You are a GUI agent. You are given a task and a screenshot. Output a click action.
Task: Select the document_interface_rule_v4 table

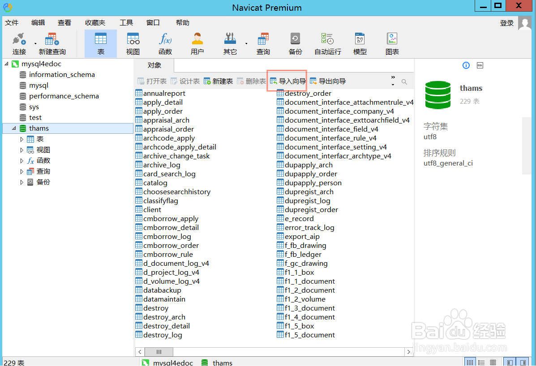point(326,138)
